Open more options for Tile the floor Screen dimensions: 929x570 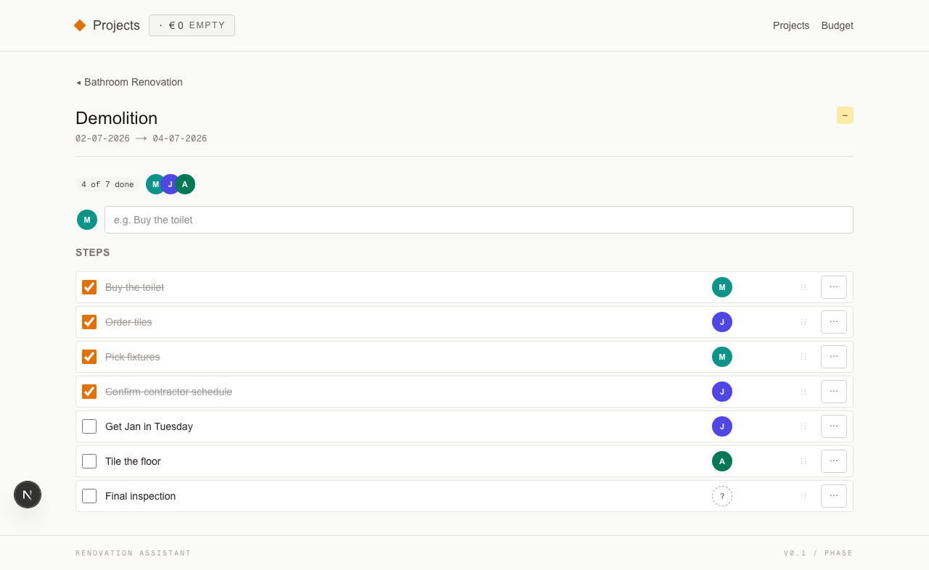coord(834,461)
